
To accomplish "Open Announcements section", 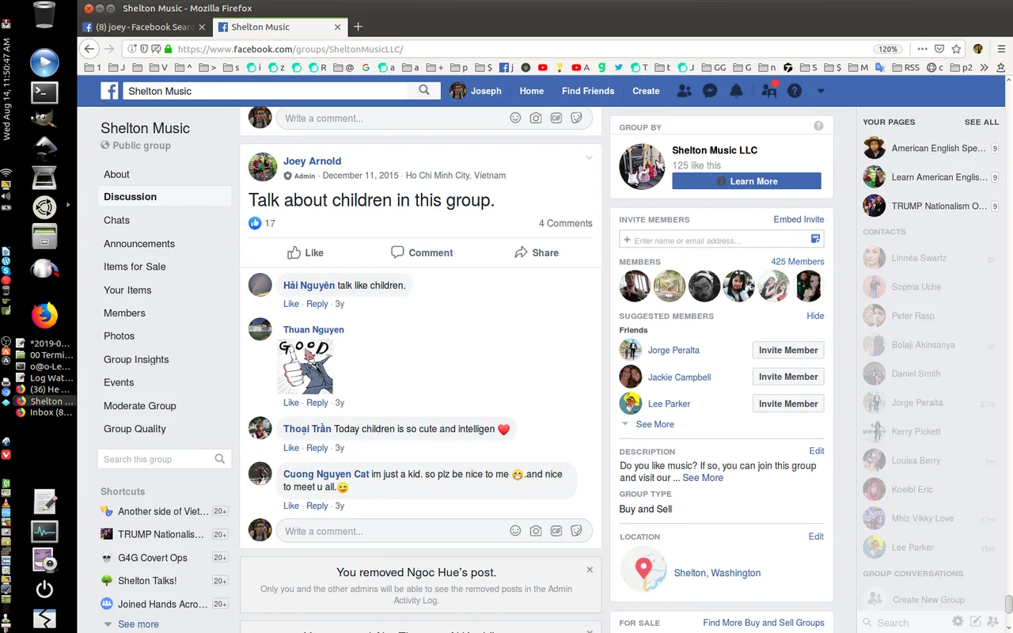I will [139, 244].
